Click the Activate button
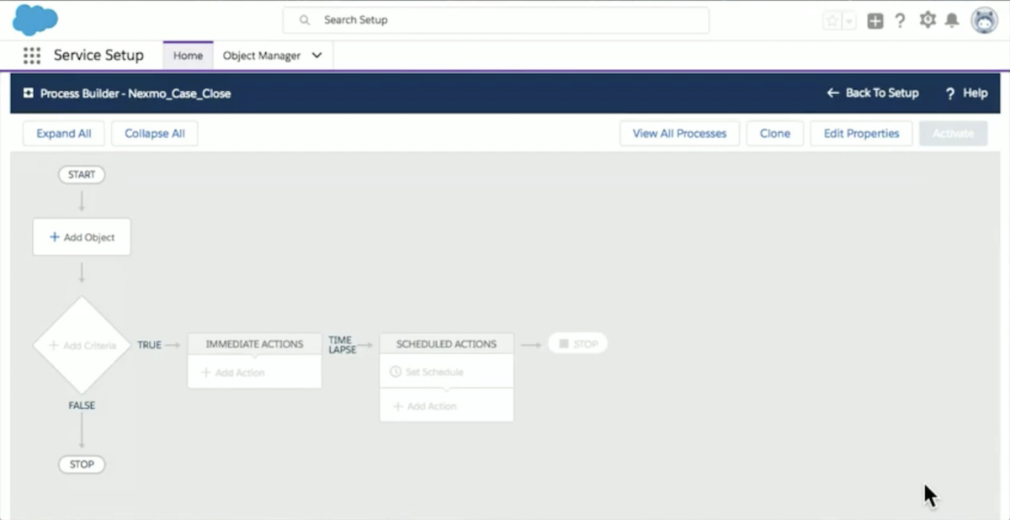 pos(953,134)
